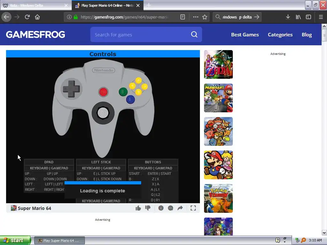Submit browser search with the arrow icon
The image size is (327, 245).
pyautogui.click(x=257, y=17)
